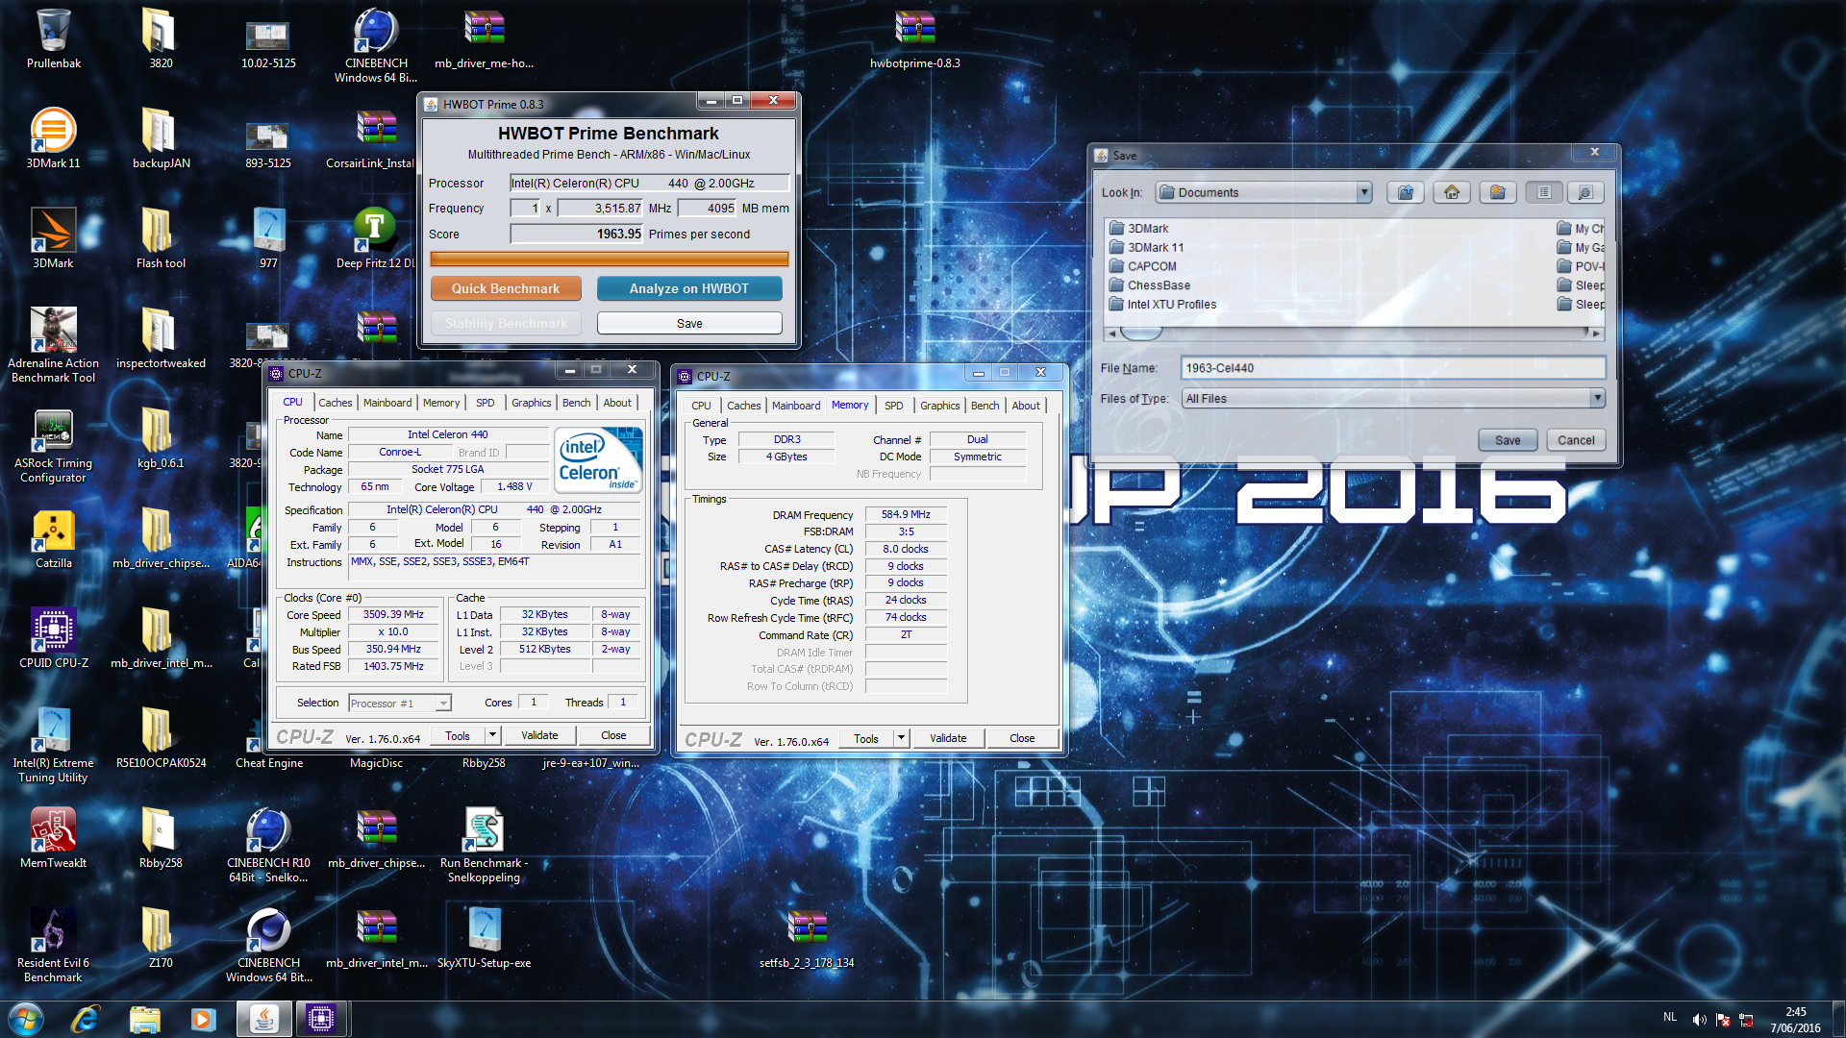Click Save button in HWBOT Prime window

point(689,323)
